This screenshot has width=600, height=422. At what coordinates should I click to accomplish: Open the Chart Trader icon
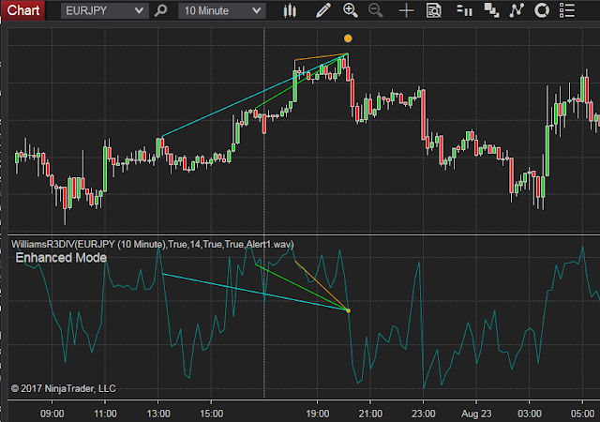465,10
